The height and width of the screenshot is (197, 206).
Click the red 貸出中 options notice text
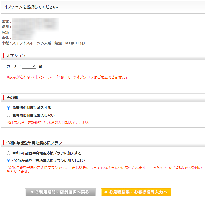[67, 77]
